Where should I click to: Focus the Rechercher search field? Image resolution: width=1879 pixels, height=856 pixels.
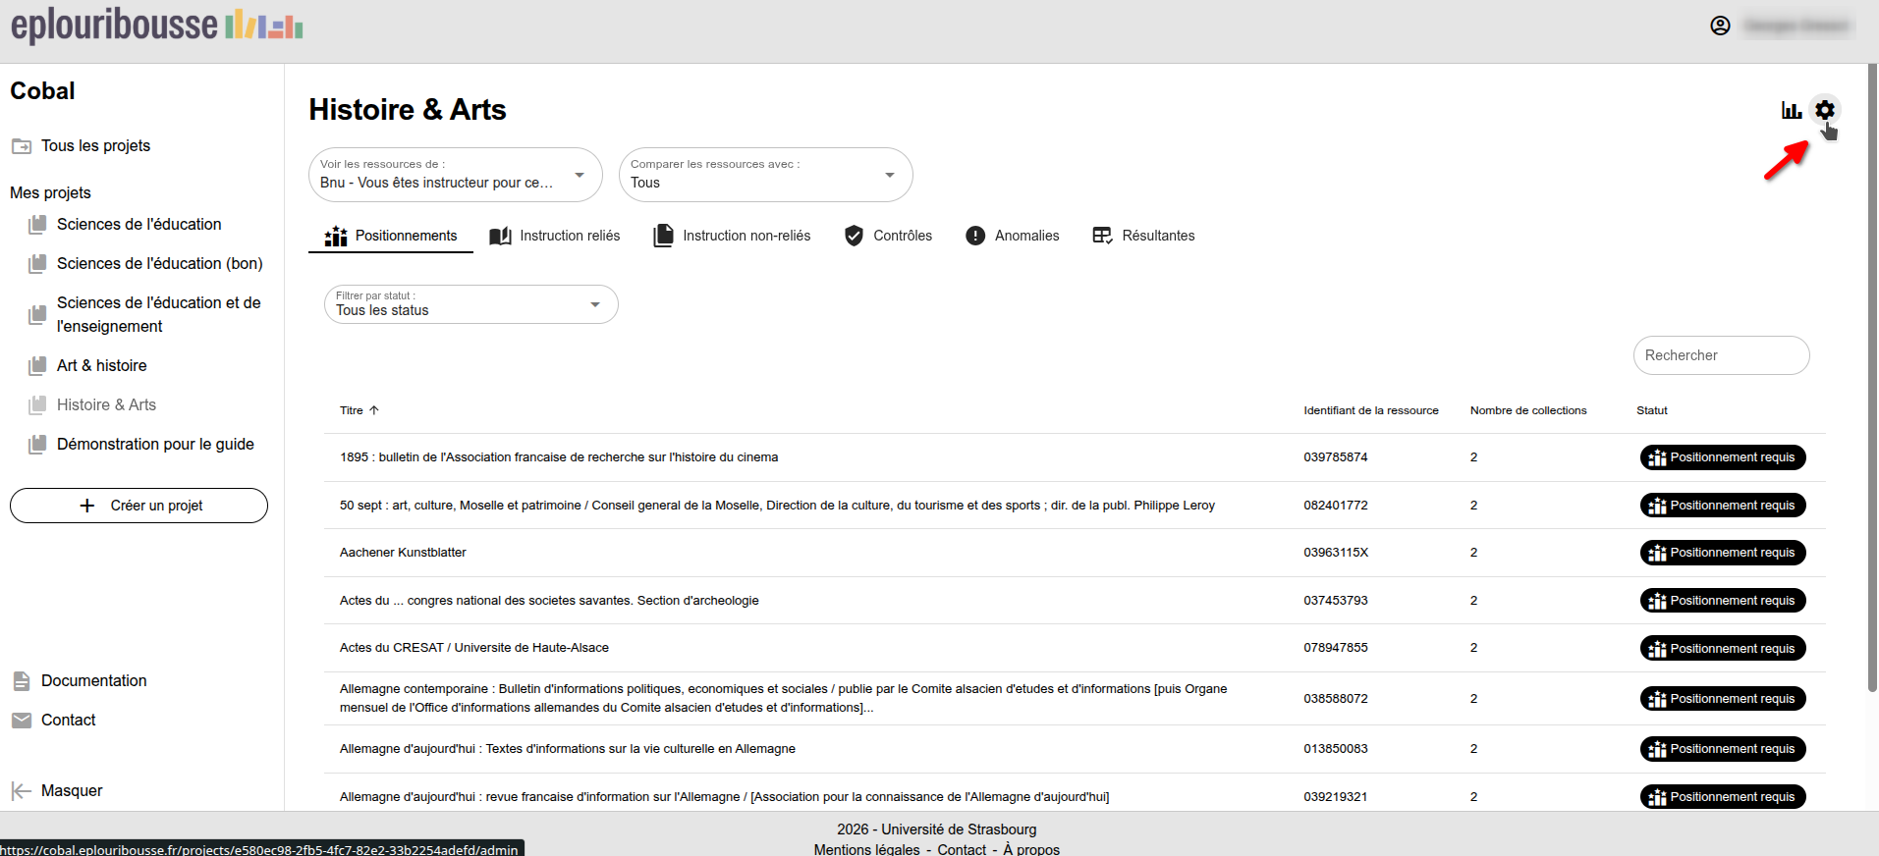(1721, 355)
